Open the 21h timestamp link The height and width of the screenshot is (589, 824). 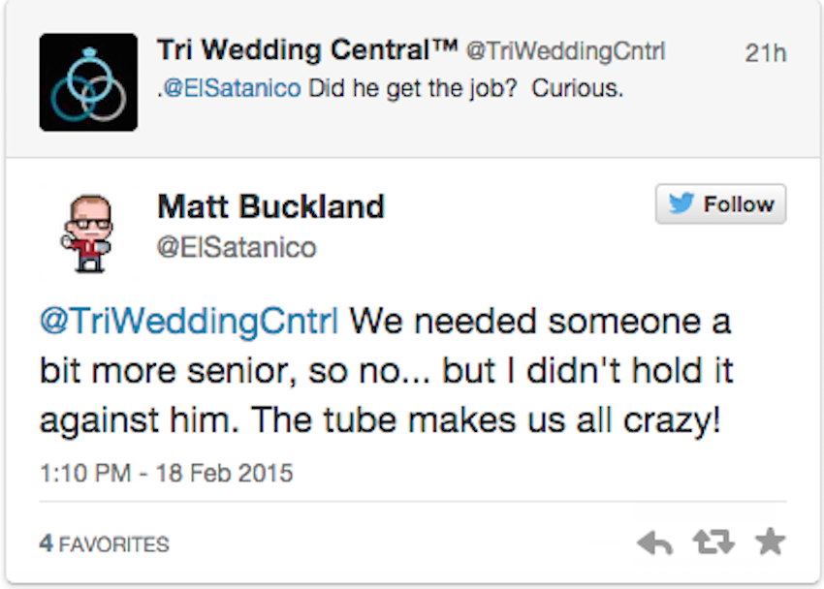coord(765,53)
